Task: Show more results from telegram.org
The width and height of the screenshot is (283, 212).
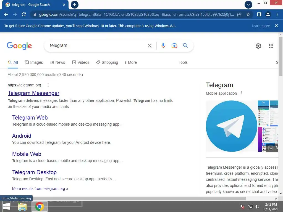Action: pos(40,189)
